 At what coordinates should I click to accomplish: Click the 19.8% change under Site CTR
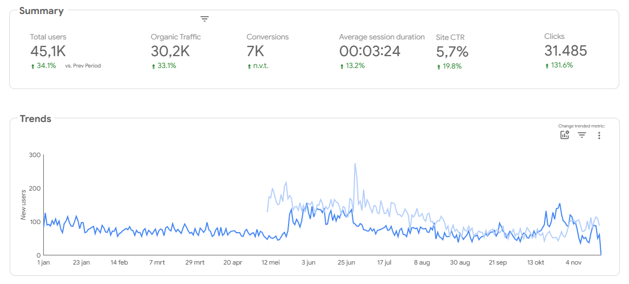[x=452, y=66]
